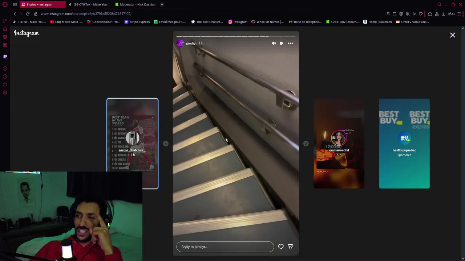Add page to bookmarks with heart icon
This screenshot has height=261, width=465.
[x=421, y=14]
